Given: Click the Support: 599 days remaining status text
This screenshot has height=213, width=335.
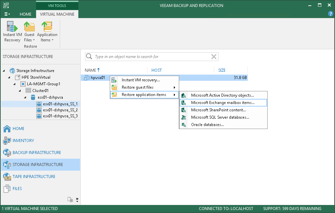Looking at the screenshot, I should tap(292, 209).
